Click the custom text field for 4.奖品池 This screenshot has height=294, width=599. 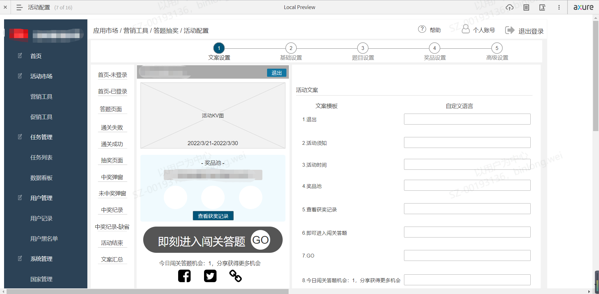point(467,185)
